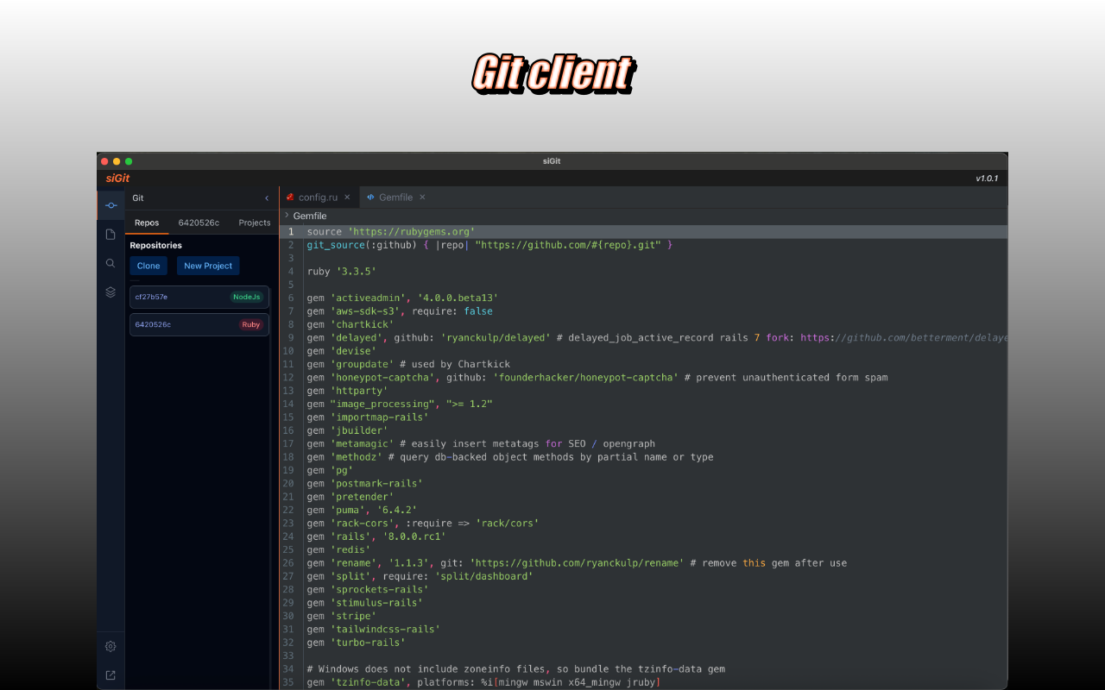
Task: Open the Gemfile editor tab
Action: click(x=395, y=198)
